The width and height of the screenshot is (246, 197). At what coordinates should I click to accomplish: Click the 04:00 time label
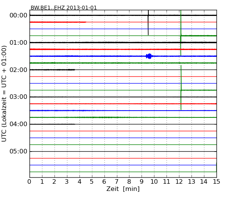(x=19, y=124)
